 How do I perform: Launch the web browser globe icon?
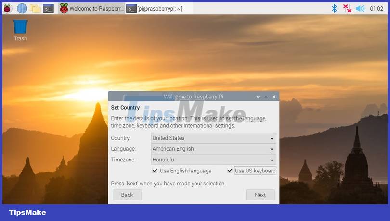point(22,8)
